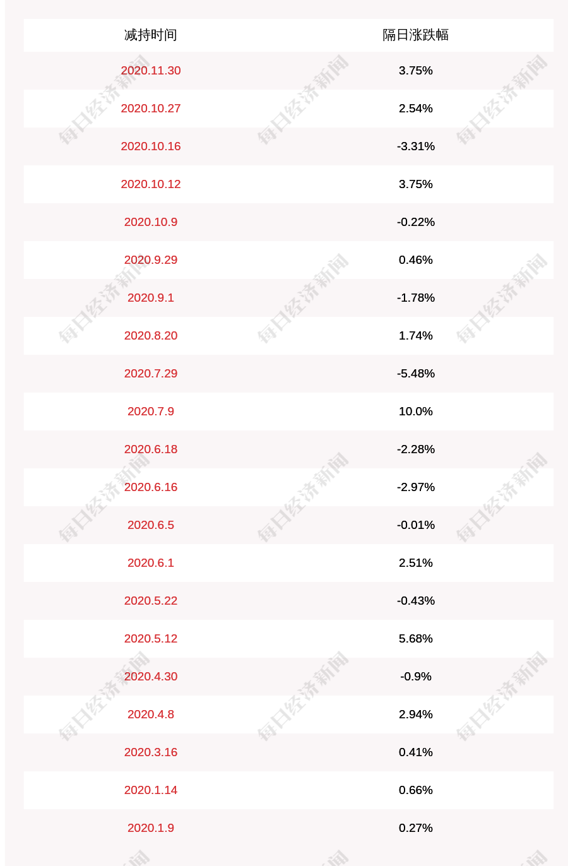568x866 pixels.
Task: Click the 10.0% change value
Action: tap(416, 411)
